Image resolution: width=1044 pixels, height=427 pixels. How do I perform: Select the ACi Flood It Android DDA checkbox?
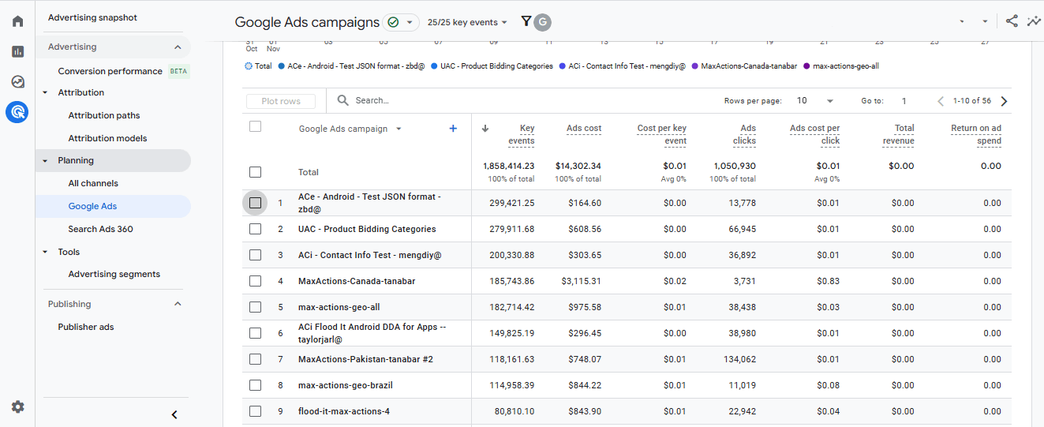pyautogui.click(x=255, y=333)
